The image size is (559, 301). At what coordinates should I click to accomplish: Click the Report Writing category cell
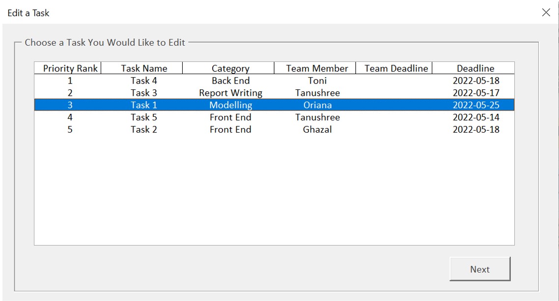(x=230, y=92)
